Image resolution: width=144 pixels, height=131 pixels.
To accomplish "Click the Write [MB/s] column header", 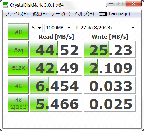I will pos(110,37).
